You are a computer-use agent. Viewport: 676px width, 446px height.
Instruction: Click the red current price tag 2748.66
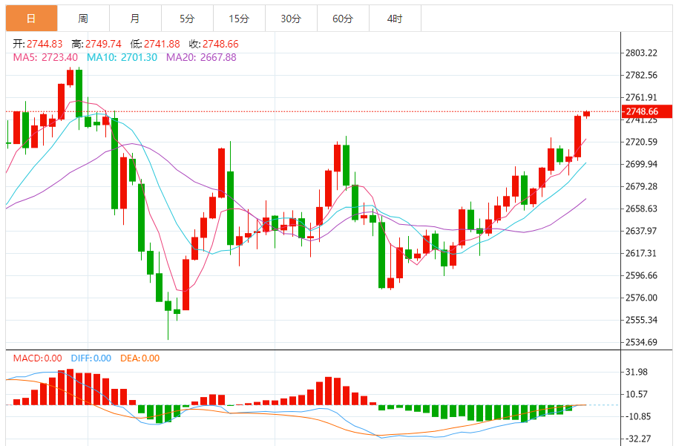click(646, 111)
